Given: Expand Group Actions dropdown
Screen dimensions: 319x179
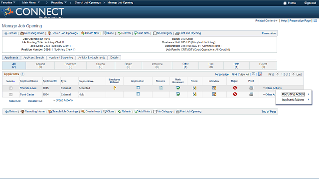Looking at the screenshot, I should coord(63,100).
